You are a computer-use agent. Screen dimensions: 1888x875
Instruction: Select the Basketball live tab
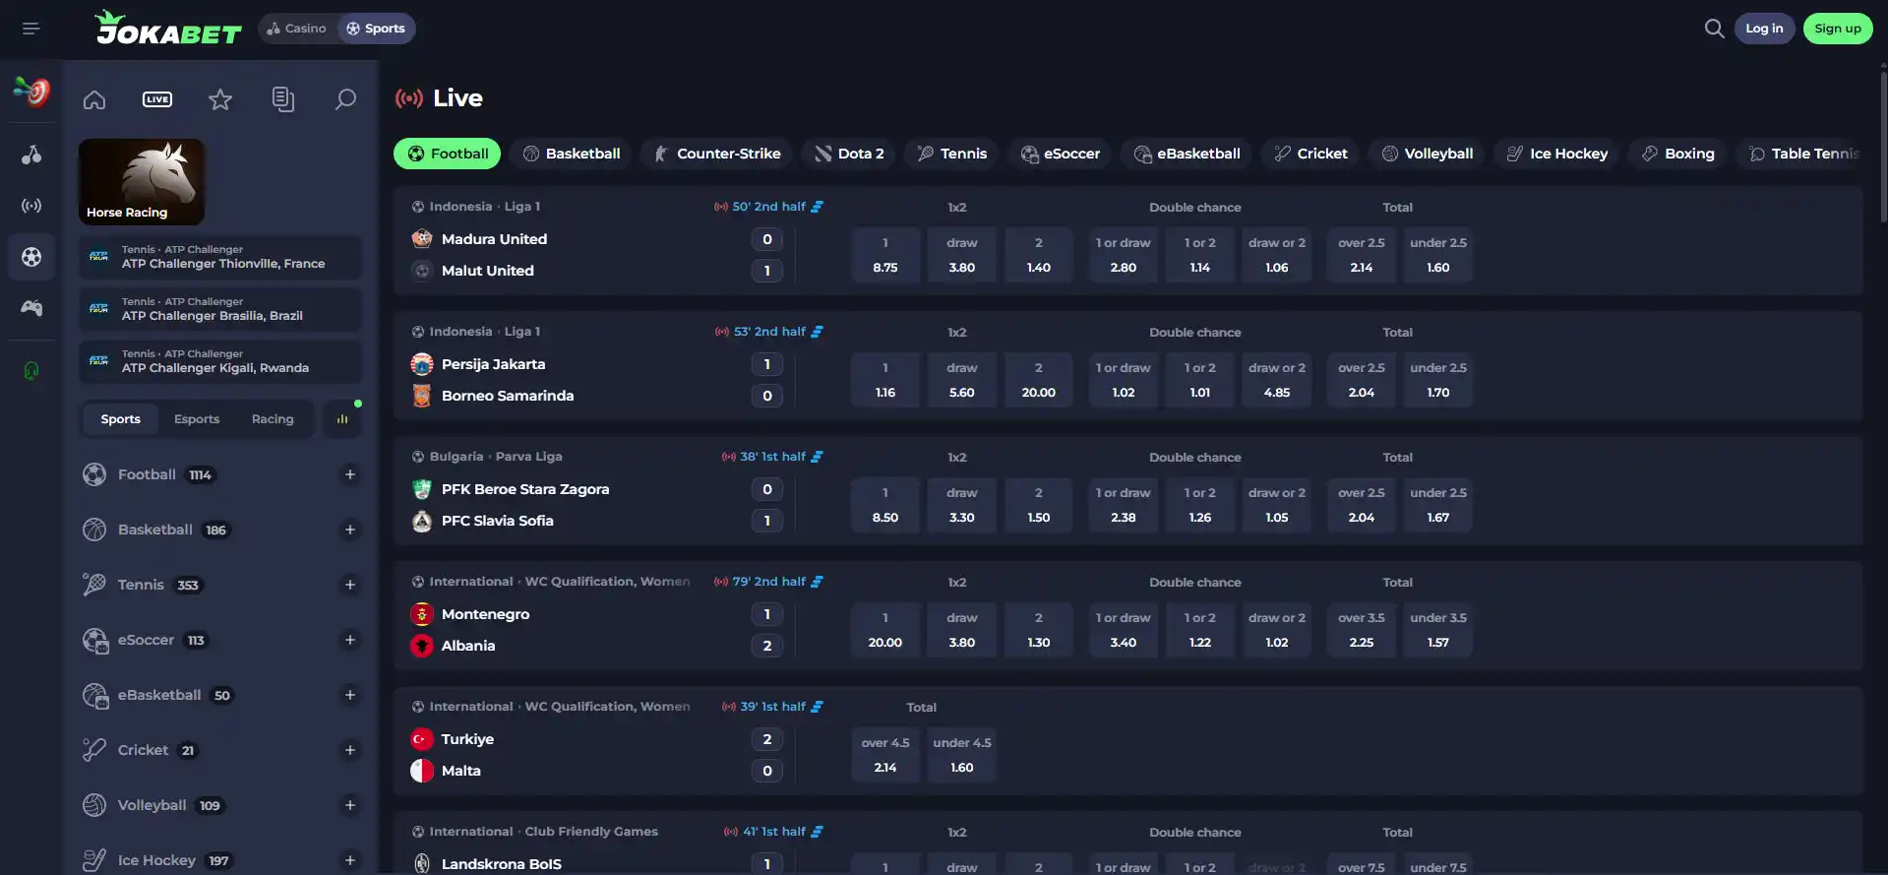point(572,154)
